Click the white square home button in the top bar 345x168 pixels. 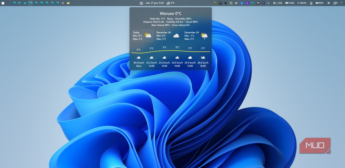3,3
